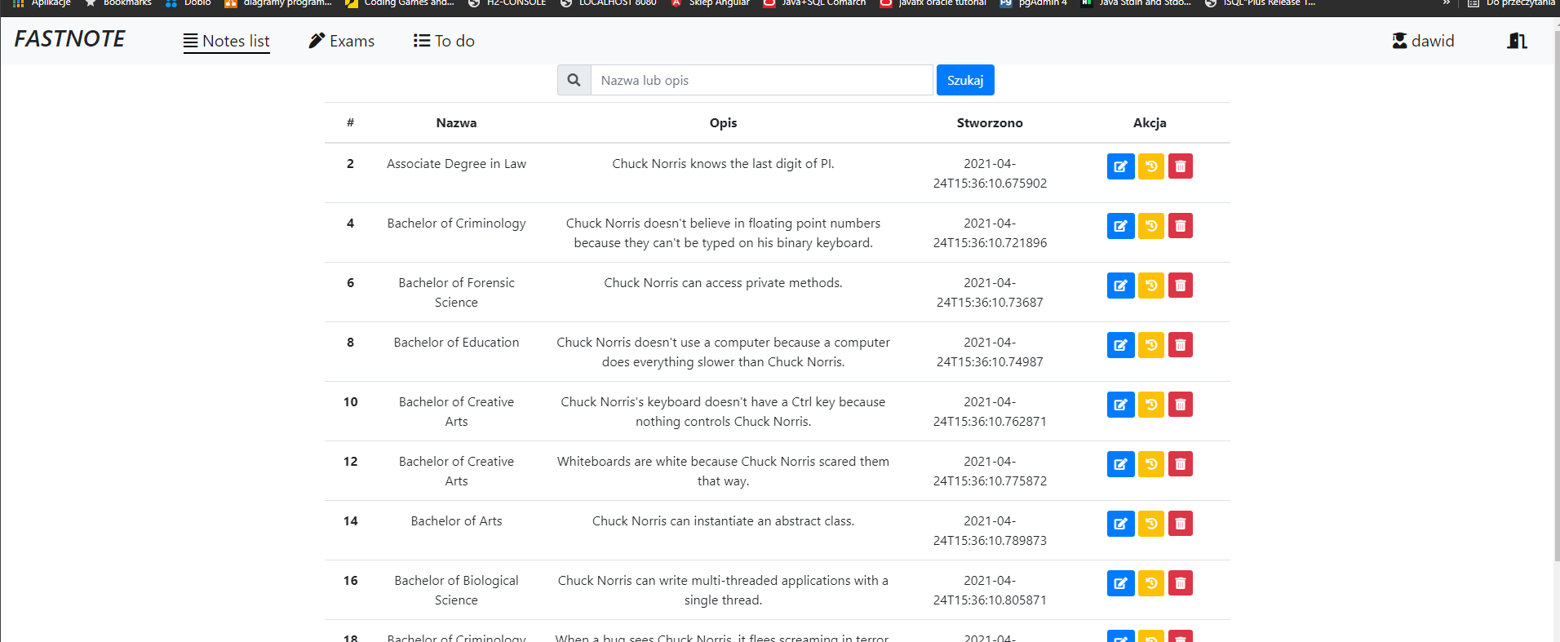Screen dimensions: 1560x642
Task: Click the FASTNOTE logo
Action: (69, 39)
